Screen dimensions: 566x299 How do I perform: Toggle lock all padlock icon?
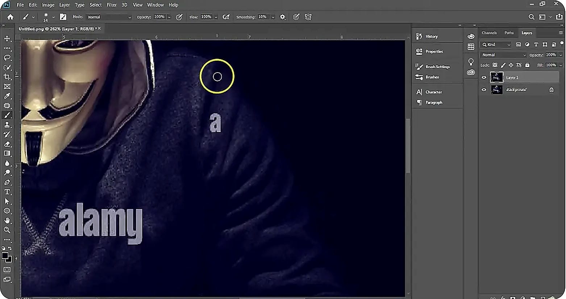527,65
